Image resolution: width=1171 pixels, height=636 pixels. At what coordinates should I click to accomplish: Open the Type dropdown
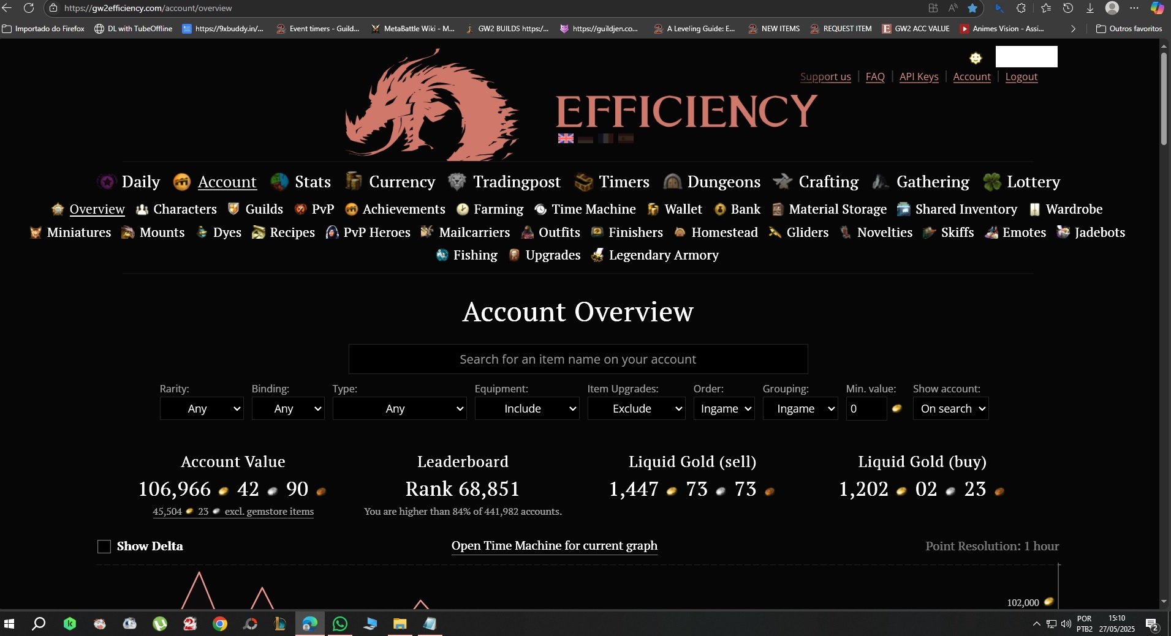tap(400, 408)
